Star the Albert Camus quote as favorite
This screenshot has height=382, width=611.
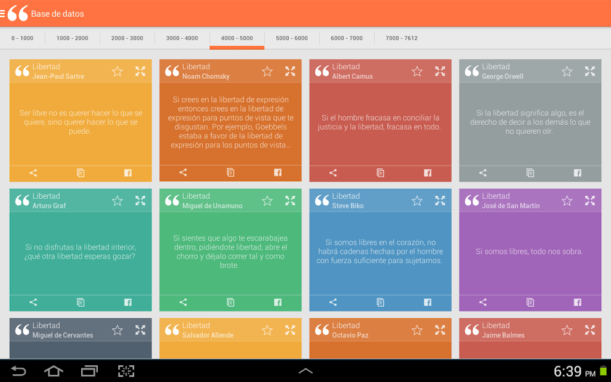point(417,72)
